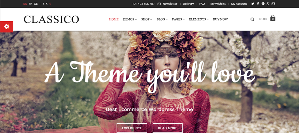Visit the Twitter social icon
The width and height of the screenshot is (299, 133).
pos(253,4)
